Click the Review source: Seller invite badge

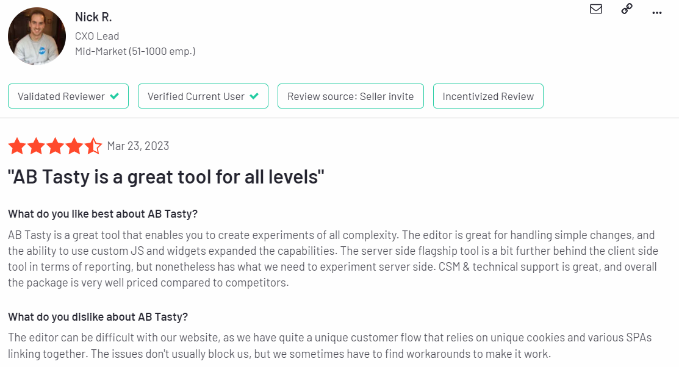tap(351, 96)
